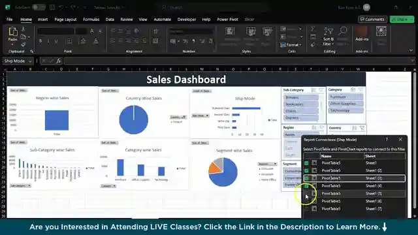Click the Clear eraser icon in Editing
The width and height of the screenshot is (418, 235).
click(x=313, y=44)
